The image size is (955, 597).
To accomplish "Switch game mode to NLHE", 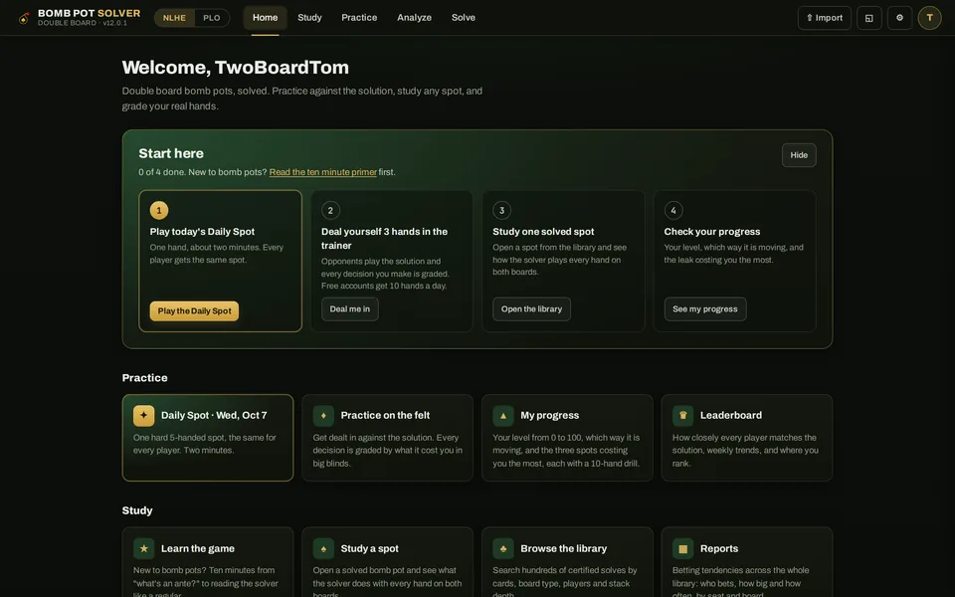I will (174, 18).
